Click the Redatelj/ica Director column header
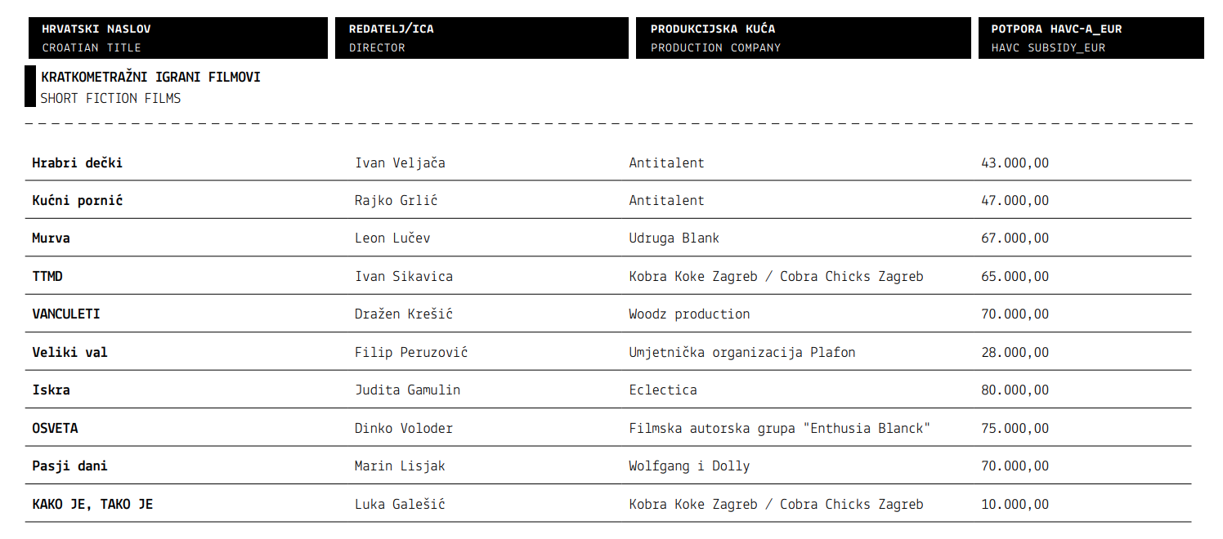This screenshot has width=1223, height=539. (x=482, y=38)
